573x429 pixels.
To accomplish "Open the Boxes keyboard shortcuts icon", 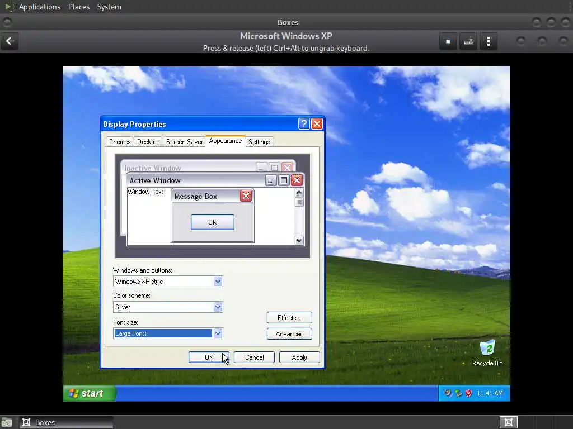I will coord(468,41).
